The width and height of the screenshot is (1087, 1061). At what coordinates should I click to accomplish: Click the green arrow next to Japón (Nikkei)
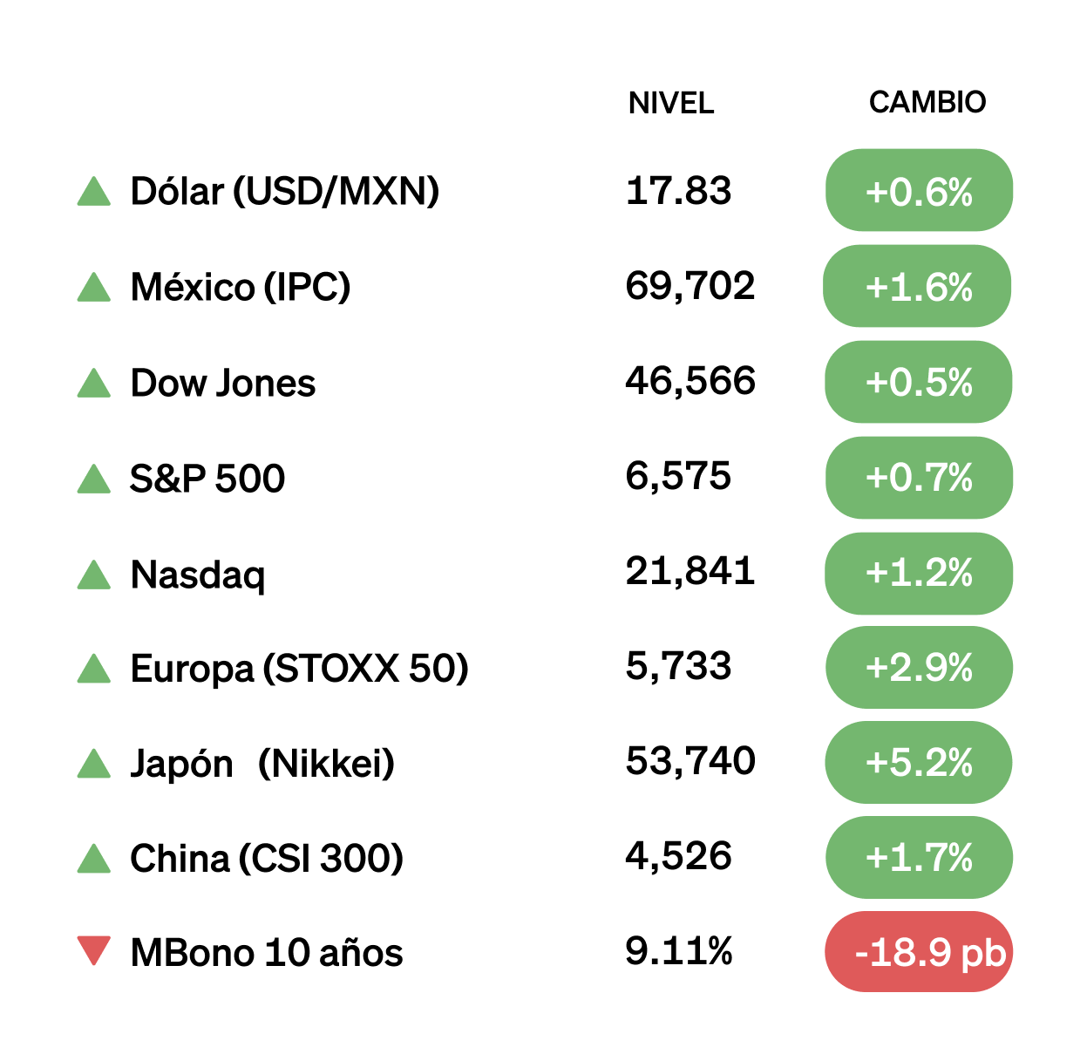point(94,764)
